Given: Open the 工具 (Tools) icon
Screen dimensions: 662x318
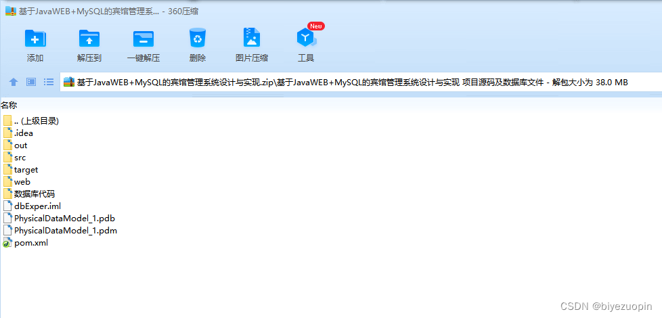Looking at the screenshot, I should coord(307,39).
